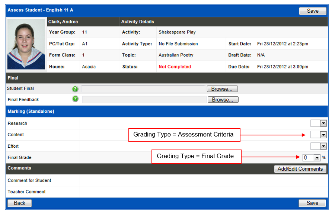The height and width of the screenshot is (215, 335).
Task: Click the Back button
Action: (19, 203)
